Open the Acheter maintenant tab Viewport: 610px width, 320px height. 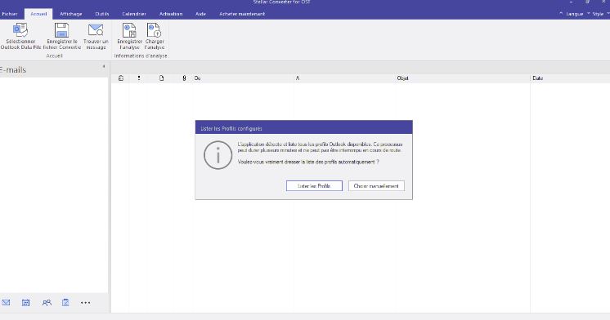point(242,14)
